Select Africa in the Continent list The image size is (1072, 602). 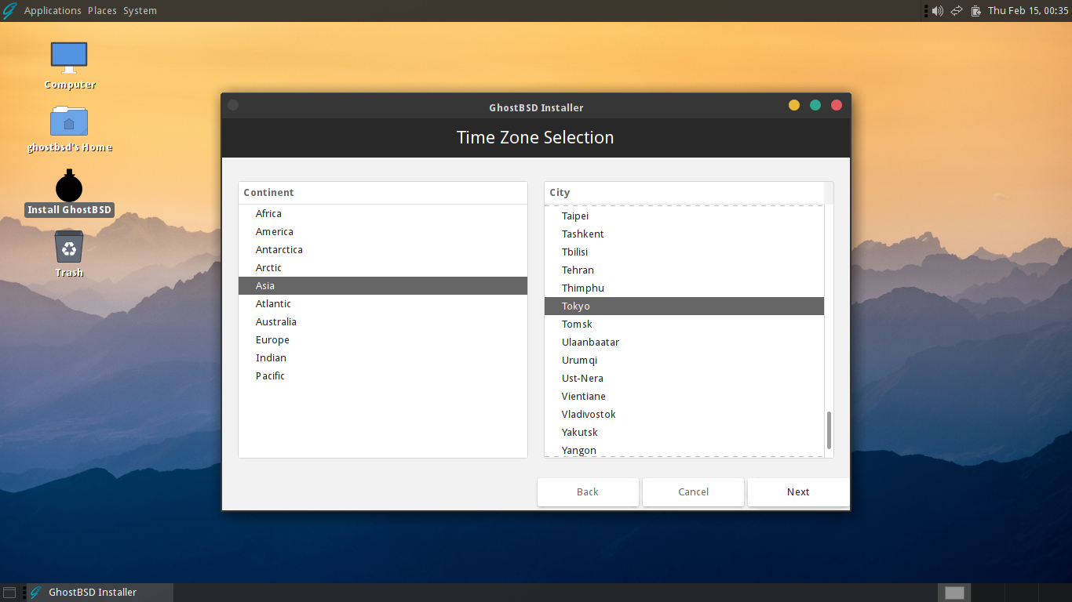pos(383,214)
